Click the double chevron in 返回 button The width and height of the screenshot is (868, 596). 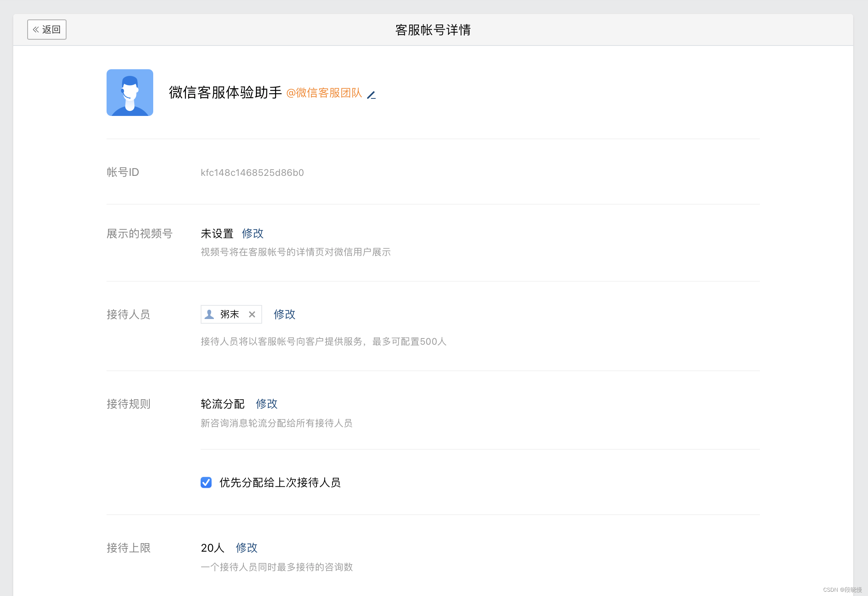point(36,30)
